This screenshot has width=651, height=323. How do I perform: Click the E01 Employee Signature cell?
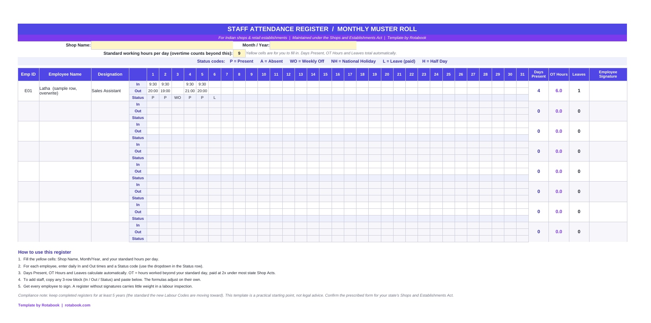[x=608, y=91]
